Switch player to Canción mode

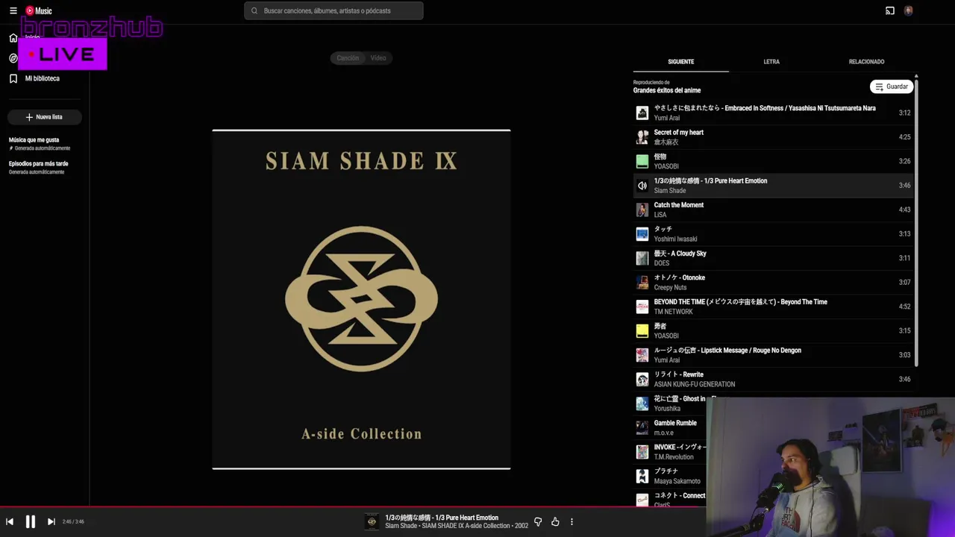[348, 58]
